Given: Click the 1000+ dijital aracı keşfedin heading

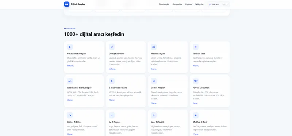Looking at the screenshot, I should (x=94, y=34).
